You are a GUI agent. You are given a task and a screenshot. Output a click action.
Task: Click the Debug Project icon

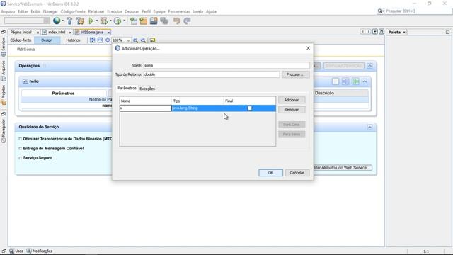104,21
